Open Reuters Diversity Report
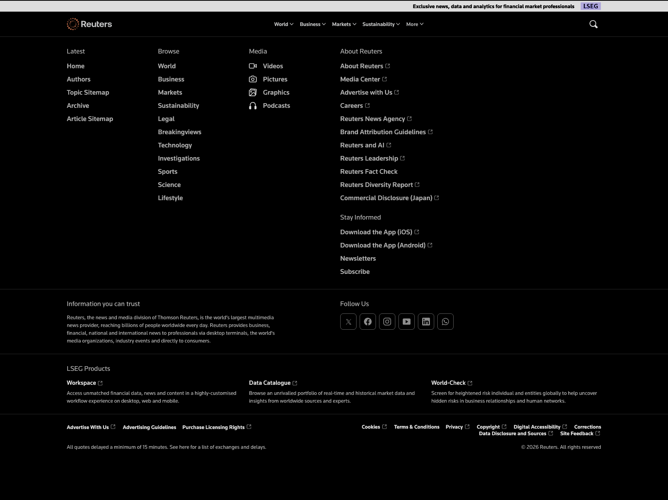The height and width of the screenshot is (500, 668). [x=380, y=185]
